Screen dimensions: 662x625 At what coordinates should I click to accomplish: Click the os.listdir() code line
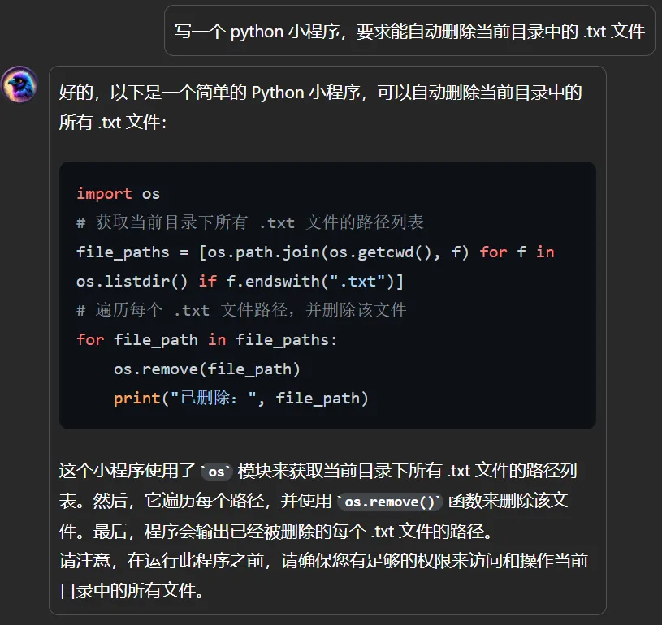pos(240,282)
